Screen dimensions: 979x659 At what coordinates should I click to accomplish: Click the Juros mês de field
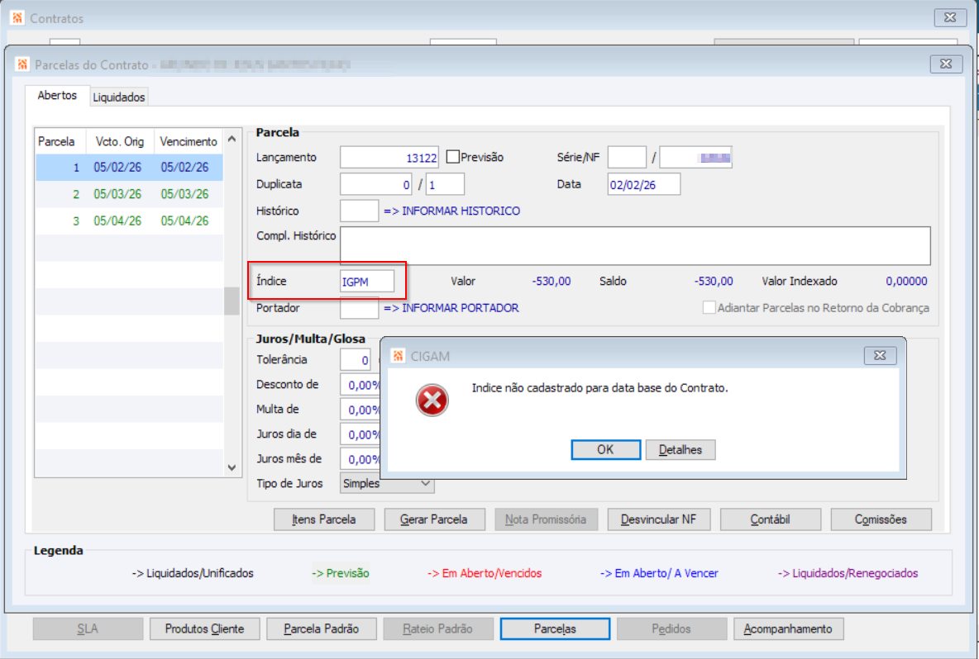(x=361, y=459)
